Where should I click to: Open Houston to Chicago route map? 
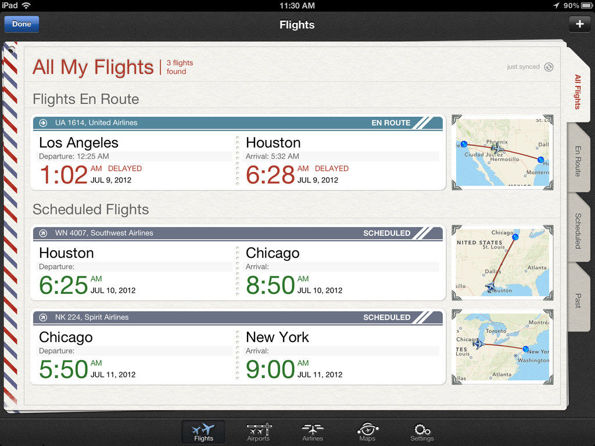tap(503, 263)
